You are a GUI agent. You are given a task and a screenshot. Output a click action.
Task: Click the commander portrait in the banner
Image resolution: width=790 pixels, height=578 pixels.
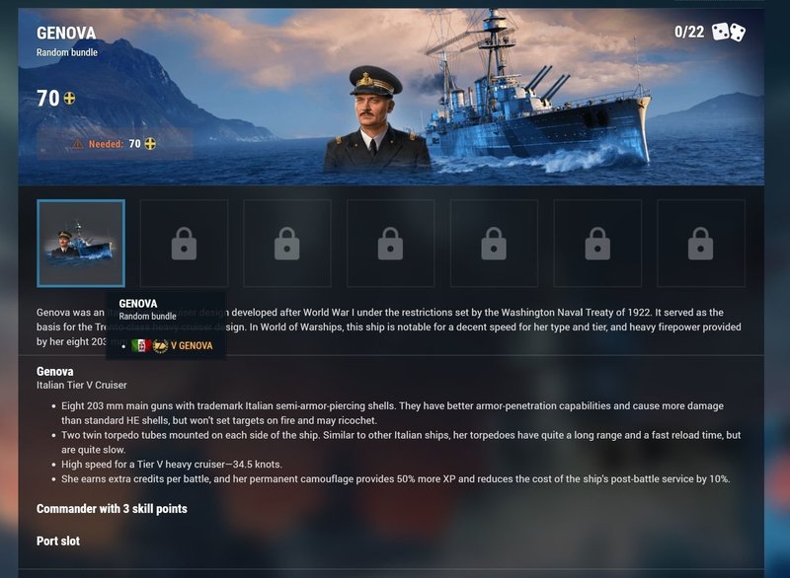tap(376, 119)
